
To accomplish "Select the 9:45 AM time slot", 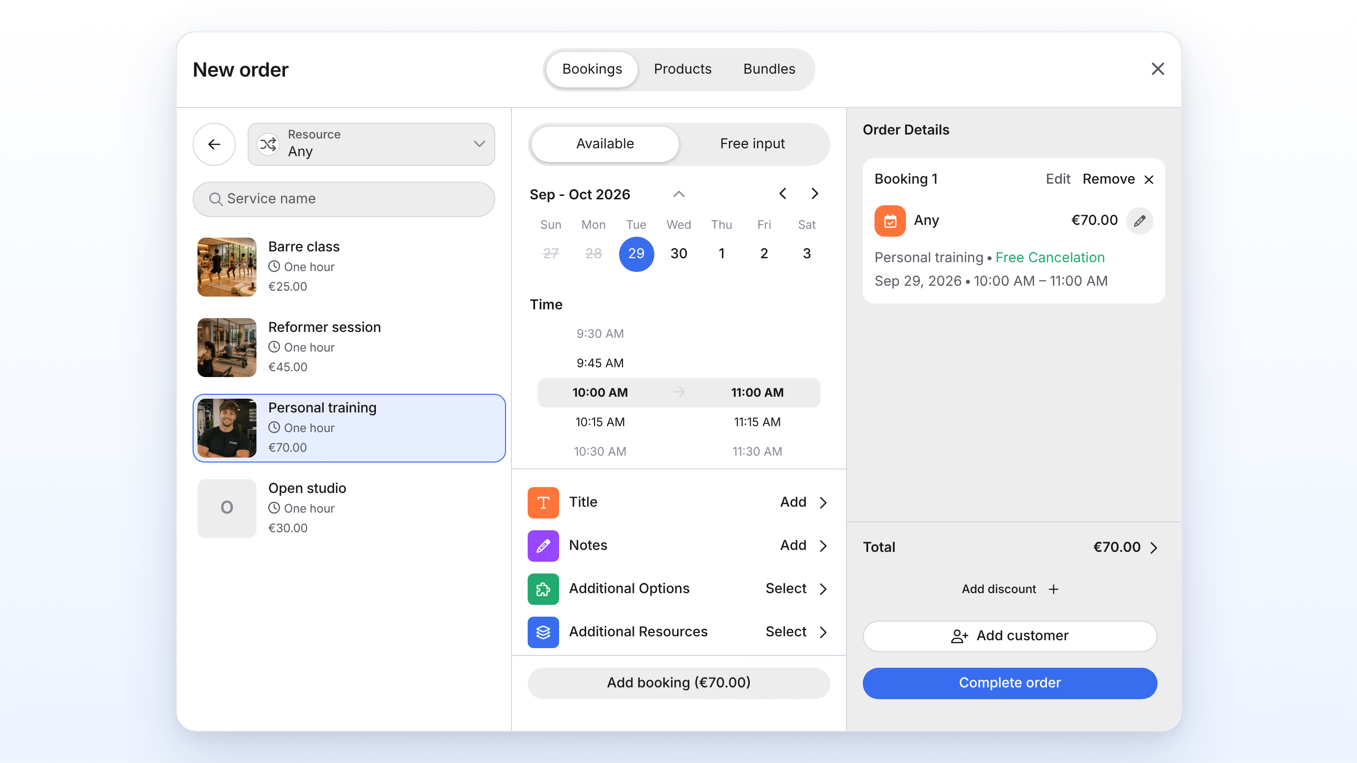I will coord(599,363).
